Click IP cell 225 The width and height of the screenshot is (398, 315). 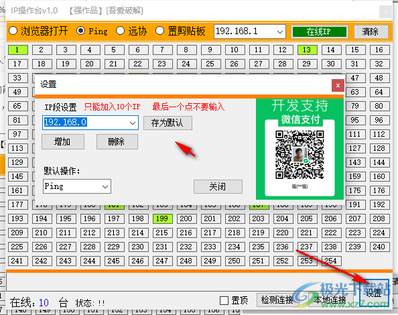(x=18, y=247)
